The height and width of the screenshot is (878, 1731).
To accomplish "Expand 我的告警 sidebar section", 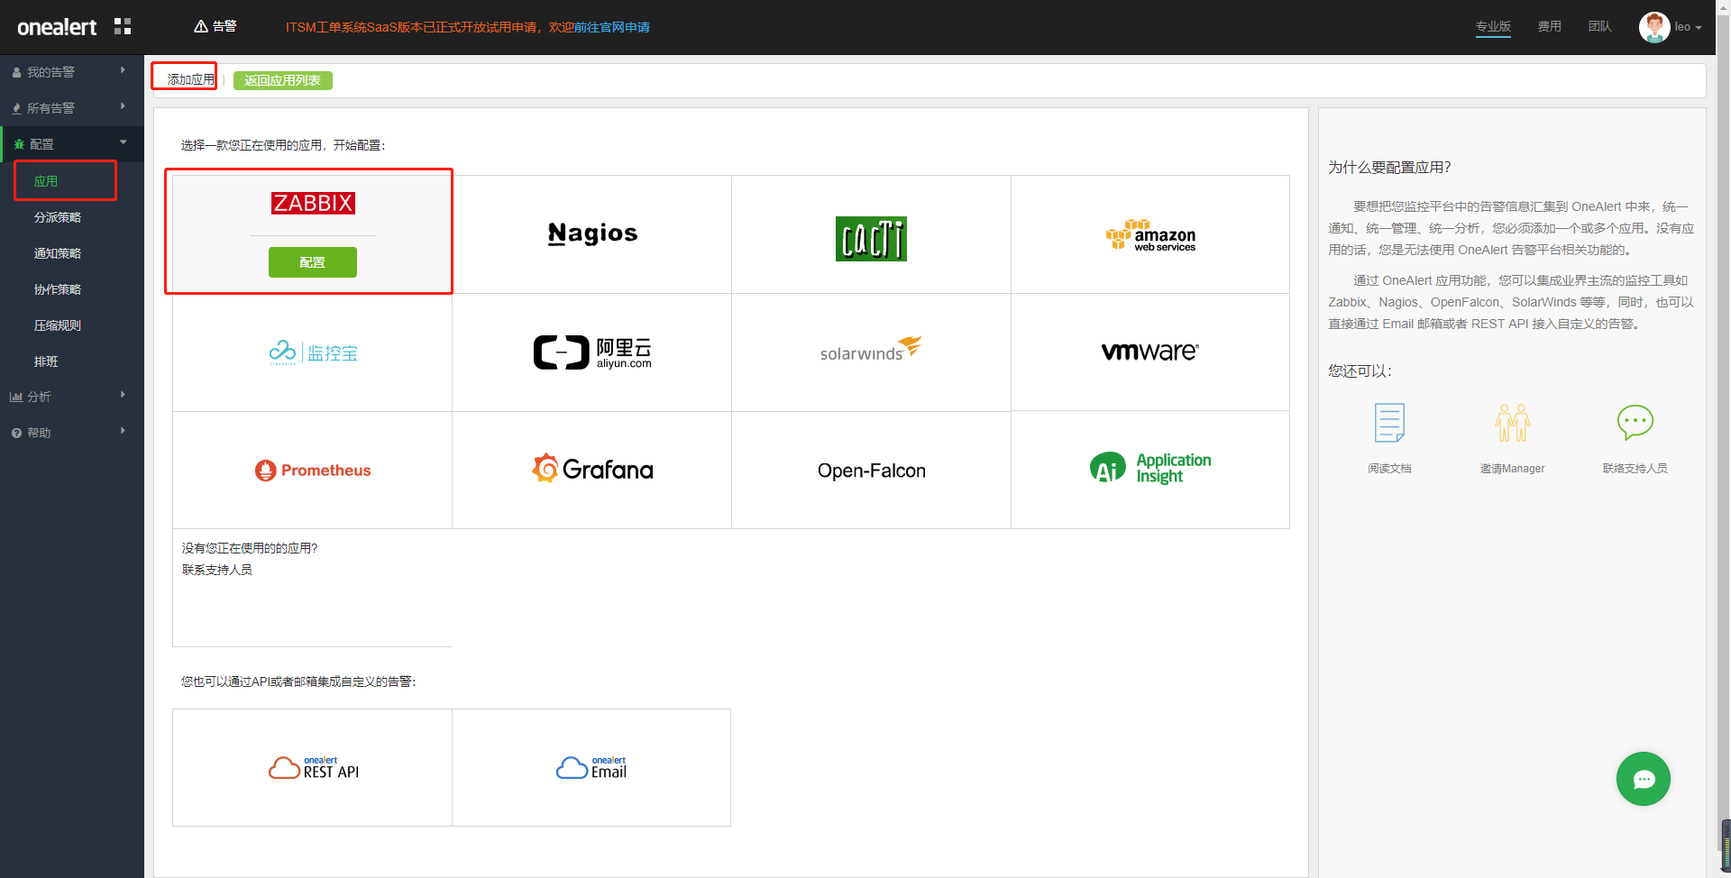I will point(72,72).
